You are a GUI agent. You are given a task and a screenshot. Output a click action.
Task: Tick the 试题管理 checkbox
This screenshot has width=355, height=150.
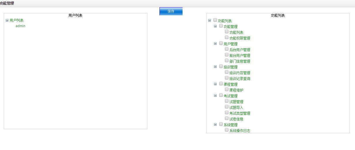pos(227,101)
